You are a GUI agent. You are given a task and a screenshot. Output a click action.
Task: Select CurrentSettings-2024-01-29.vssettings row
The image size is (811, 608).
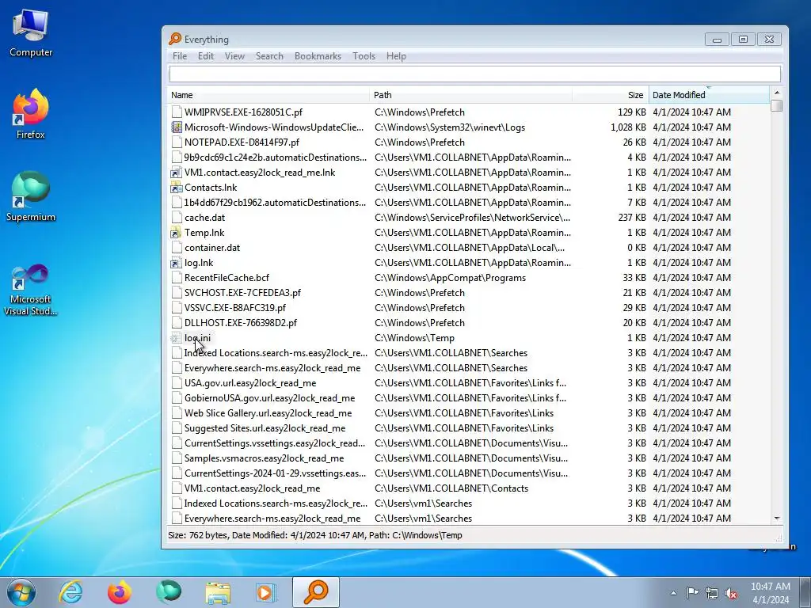(275, 473)
